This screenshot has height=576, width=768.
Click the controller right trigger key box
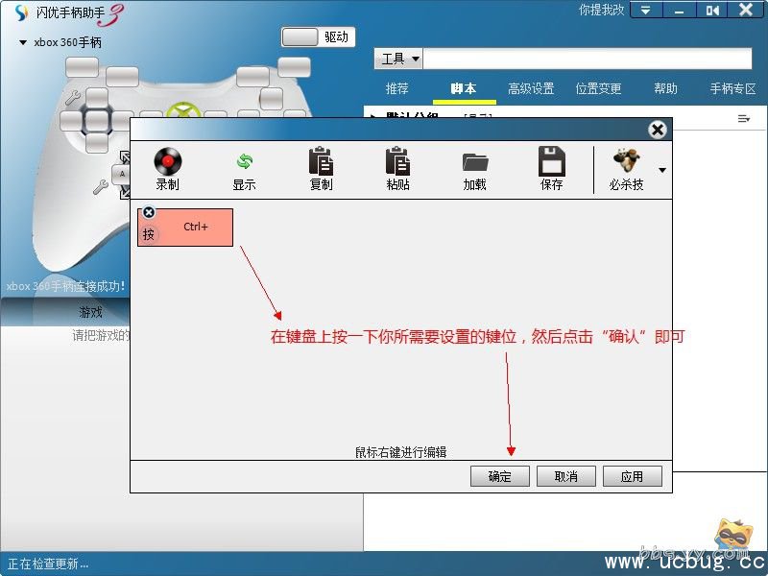(295, 67)
